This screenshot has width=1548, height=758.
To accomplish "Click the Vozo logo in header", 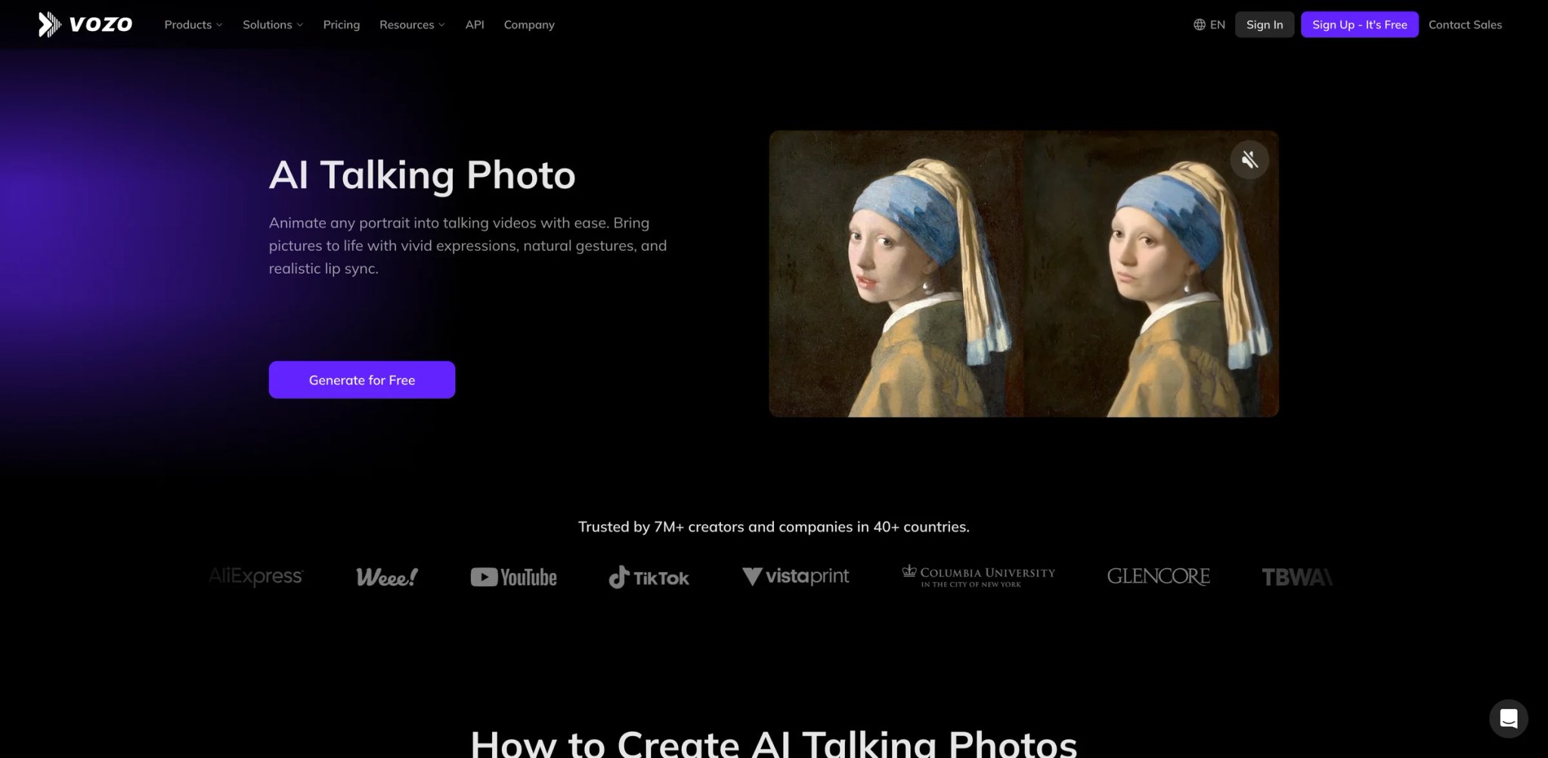I will tap(85, 24).
